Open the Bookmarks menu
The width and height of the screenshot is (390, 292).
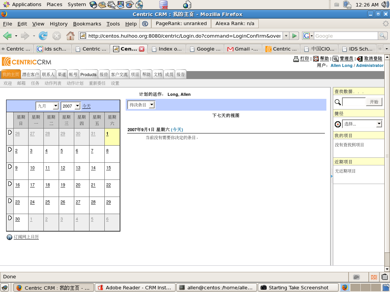click(87, 24)
